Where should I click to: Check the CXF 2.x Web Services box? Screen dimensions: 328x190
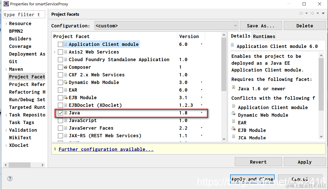tap(60, 75)
